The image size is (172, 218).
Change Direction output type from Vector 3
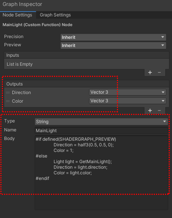127,92
